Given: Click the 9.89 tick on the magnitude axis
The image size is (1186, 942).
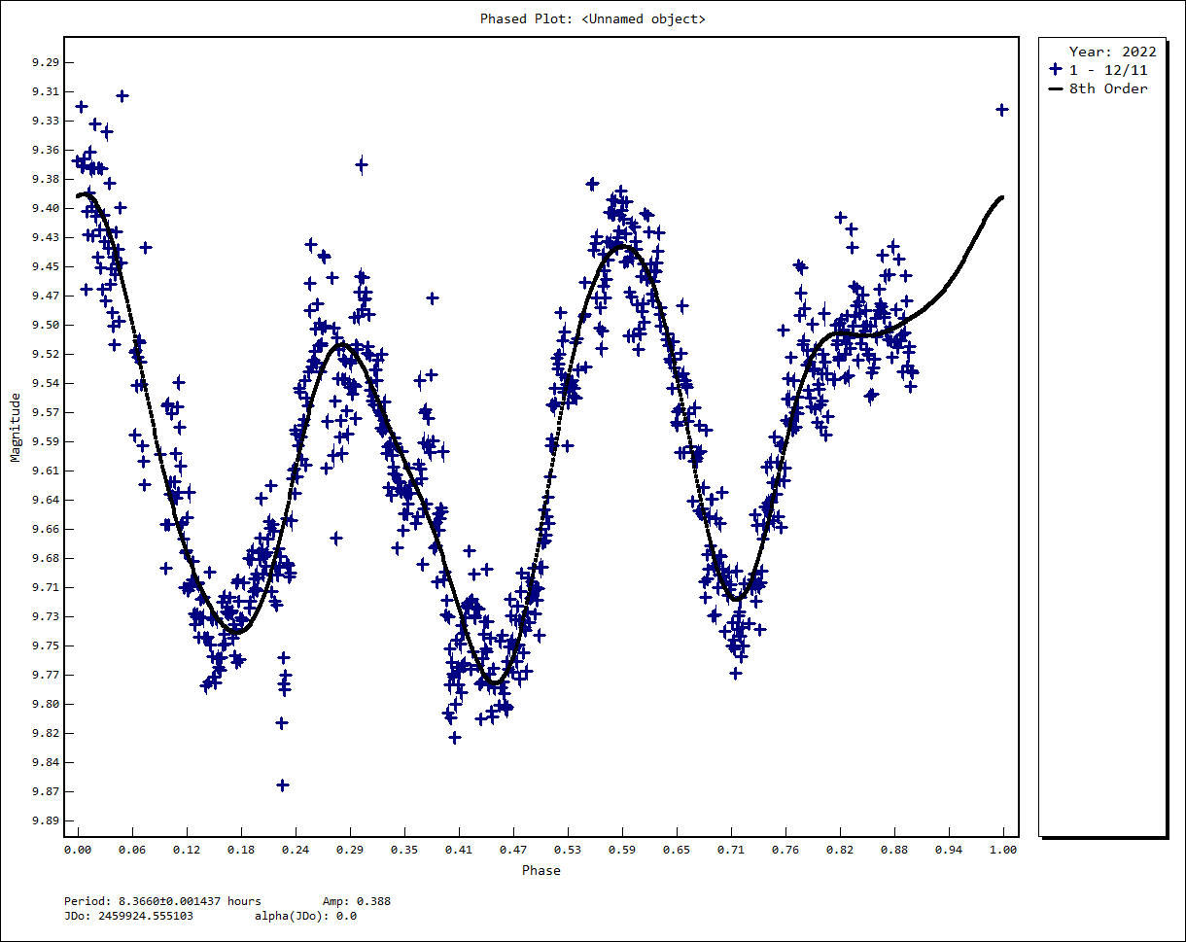Looking at the screenshot, I should click(45, 820).
